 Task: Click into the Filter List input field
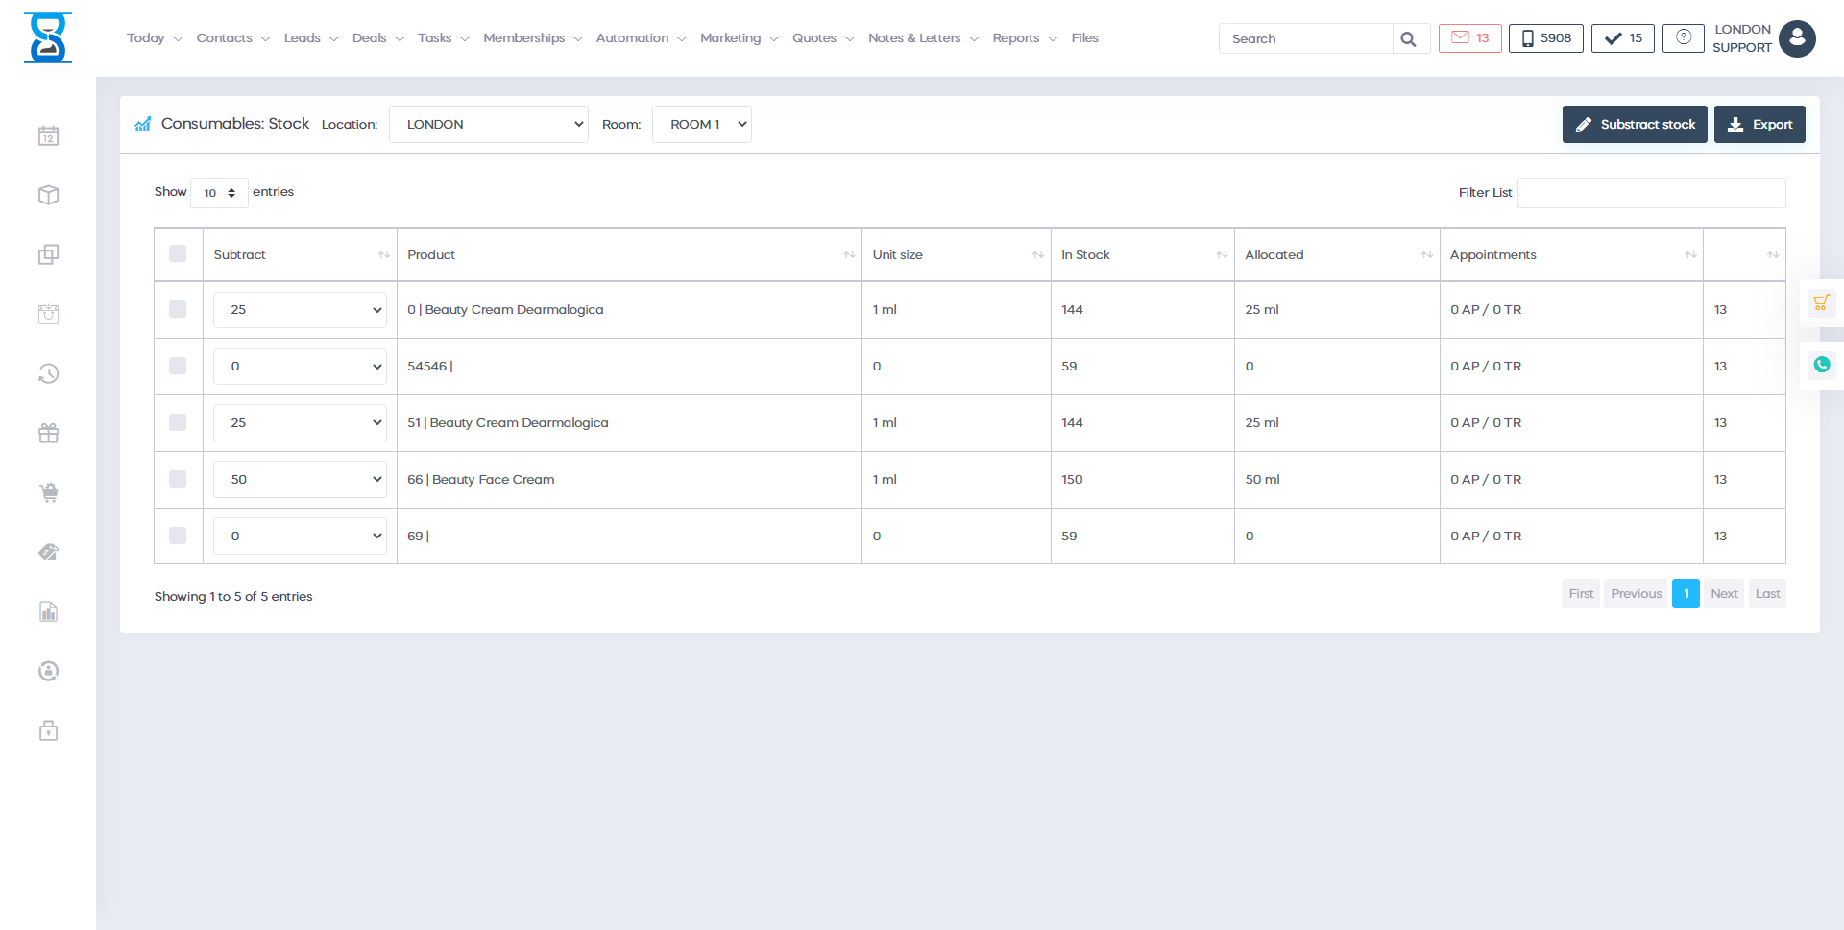[x=1651, y=193]
